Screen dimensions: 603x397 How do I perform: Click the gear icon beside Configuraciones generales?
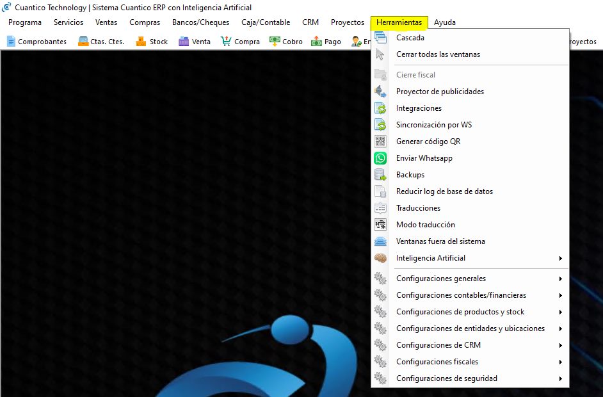380,279
